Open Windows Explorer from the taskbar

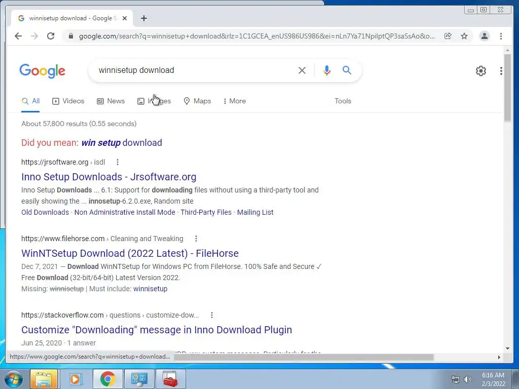click(x=44, y=379)
